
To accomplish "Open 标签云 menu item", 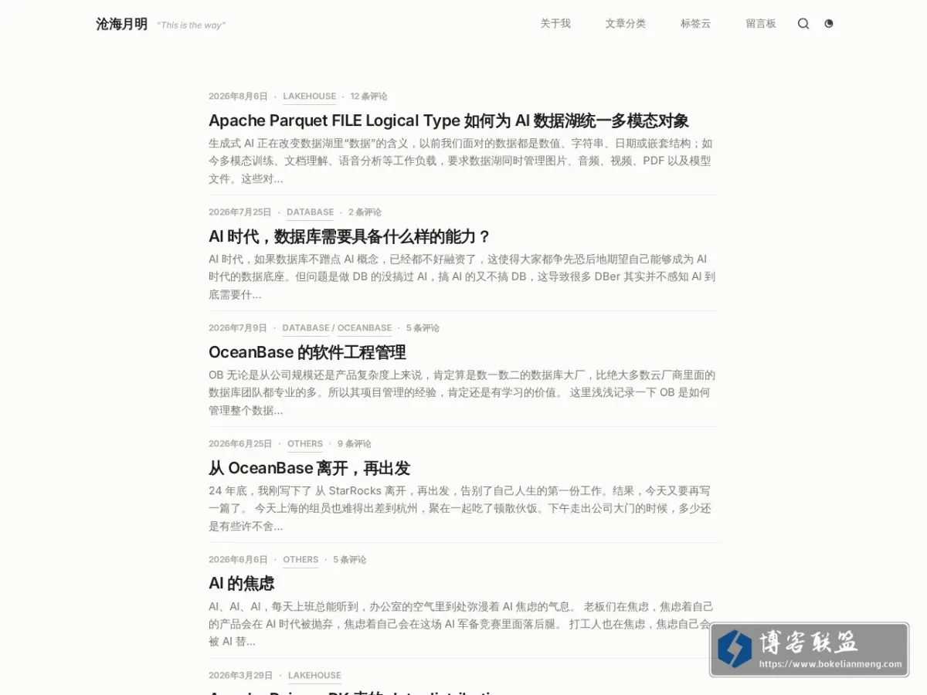I will (695, 24).
